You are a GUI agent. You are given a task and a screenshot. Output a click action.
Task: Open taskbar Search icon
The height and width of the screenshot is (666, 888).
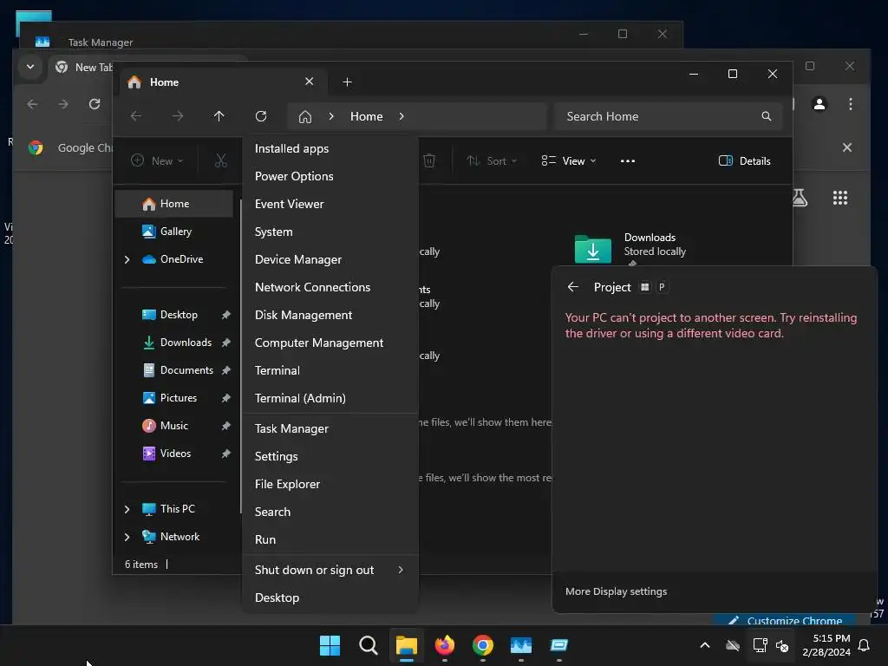(x=368, y=645)
